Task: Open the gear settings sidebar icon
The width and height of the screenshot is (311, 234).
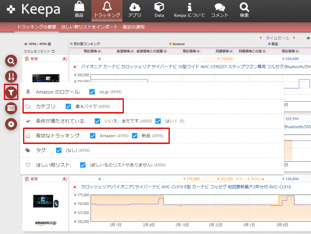Action: pos(11,124)
